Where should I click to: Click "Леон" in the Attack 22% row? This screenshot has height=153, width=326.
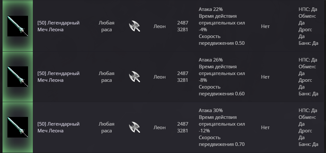159,26
